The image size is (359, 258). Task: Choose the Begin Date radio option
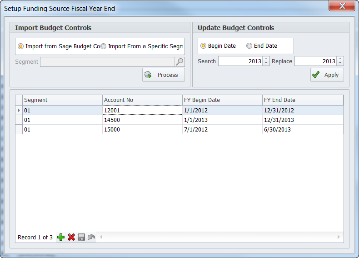click(203, 46)
